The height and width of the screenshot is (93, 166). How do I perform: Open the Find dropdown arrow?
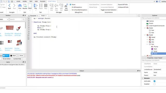[20, 10]
